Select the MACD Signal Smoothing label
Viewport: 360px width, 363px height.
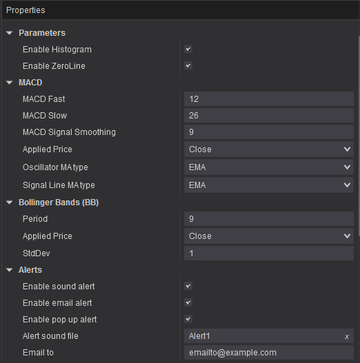69,132
